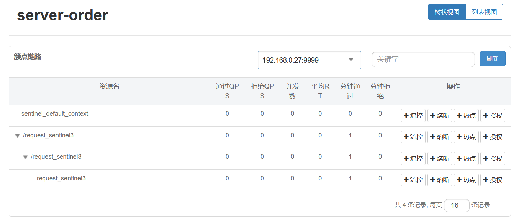Add 熔断 rule for sentinel_default_context row
This screenshot has height=224, width=520.
tap(439, 116)
